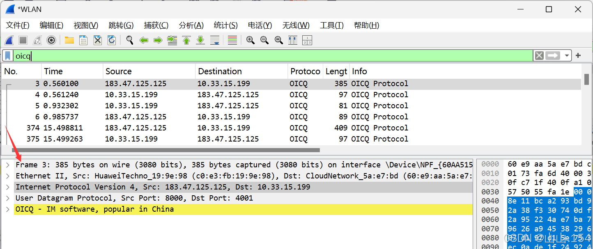Viewport: 593px width, 249px height.
Task: Click the rightmost toolbar icon beside resize columns
Action: [307, 40]
